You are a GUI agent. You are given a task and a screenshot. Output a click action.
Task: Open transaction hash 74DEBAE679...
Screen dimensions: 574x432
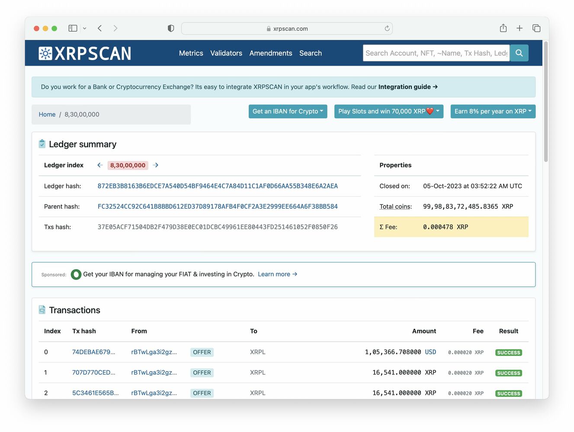[93, 352]
